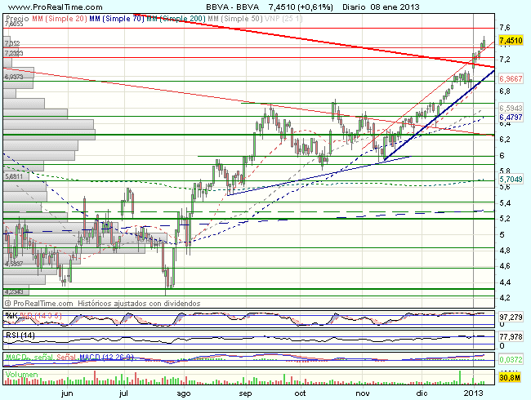531x400 pixels.
Task: Click the nov month label on axis
Action: tap(363, 393)
